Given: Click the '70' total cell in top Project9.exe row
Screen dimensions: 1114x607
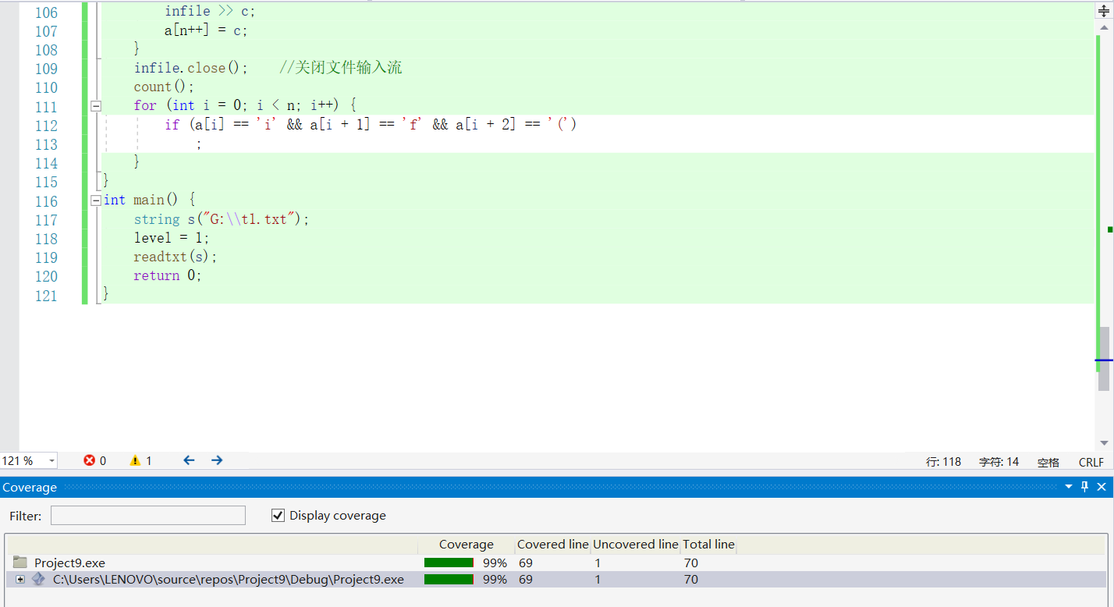Looking at the screenshot, I should pos(690,563).
